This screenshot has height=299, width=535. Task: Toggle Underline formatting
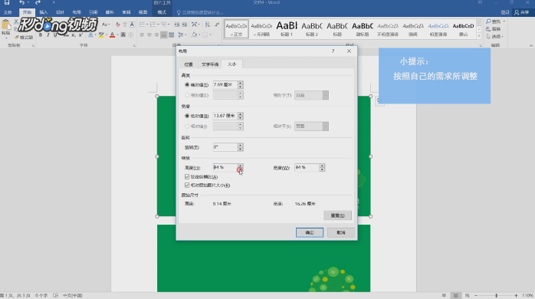[55, 34]
